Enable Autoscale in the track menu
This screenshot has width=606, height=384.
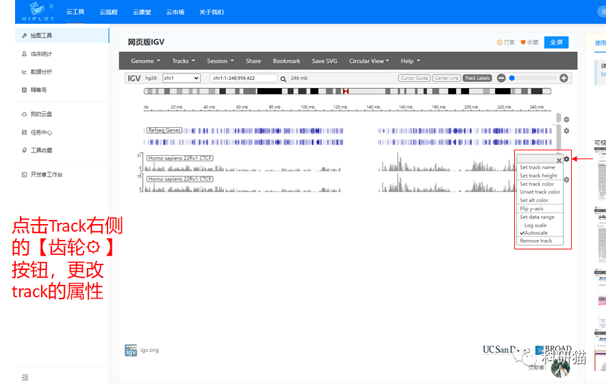pos(535,233)
